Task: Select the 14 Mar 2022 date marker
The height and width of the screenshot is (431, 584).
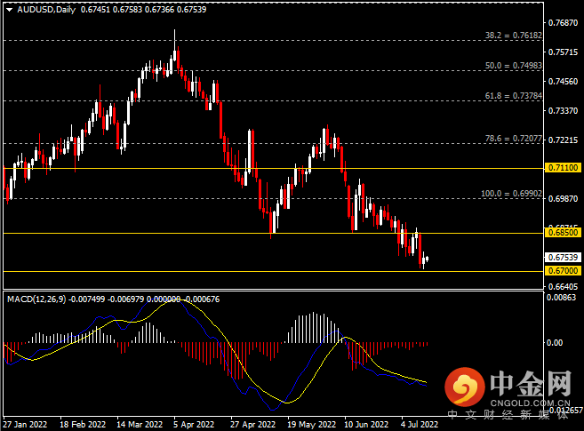Action: [140, 425]
